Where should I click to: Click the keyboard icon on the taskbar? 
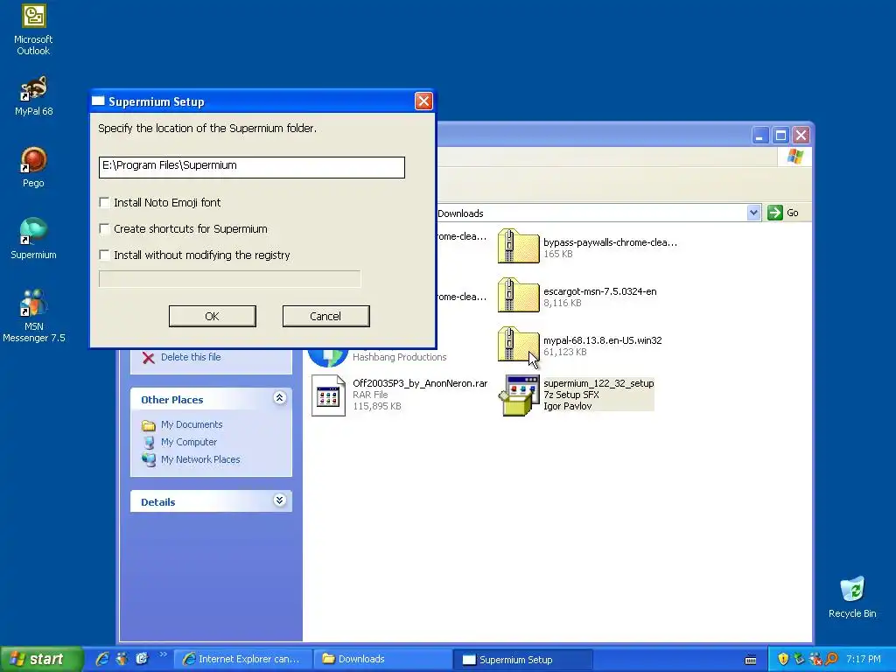(x=751, y=660)
